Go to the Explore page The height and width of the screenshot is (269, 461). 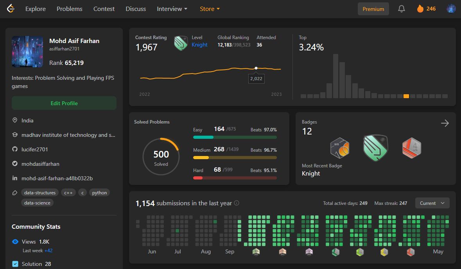(35, 9)
